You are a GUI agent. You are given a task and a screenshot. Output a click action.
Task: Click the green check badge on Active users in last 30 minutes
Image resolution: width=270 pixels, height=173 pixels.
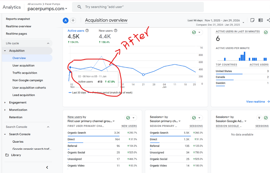click(266, 32)
